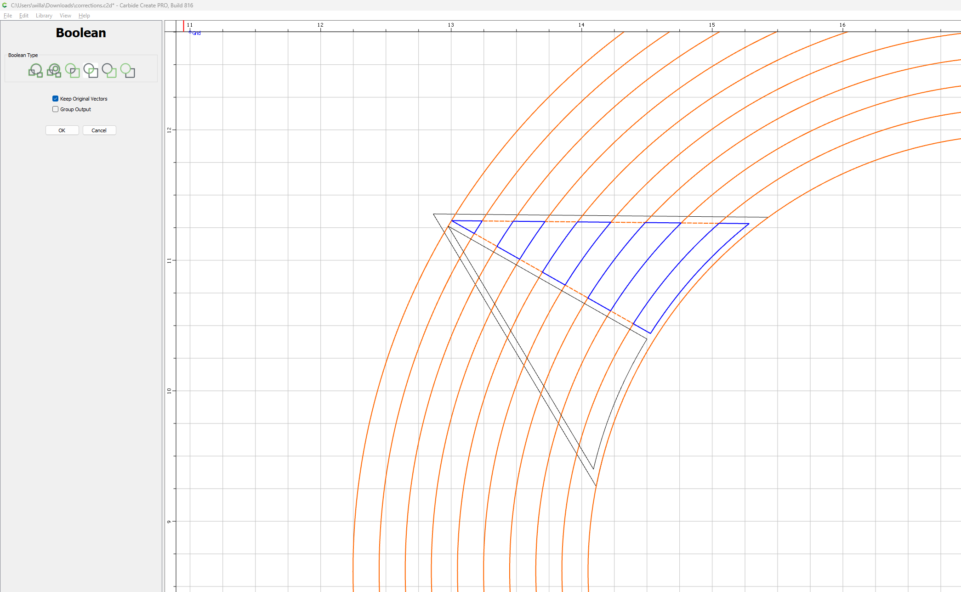This screenshot has height=592, width=961.
Task: Open the Library menu
Action: (44, 16)
